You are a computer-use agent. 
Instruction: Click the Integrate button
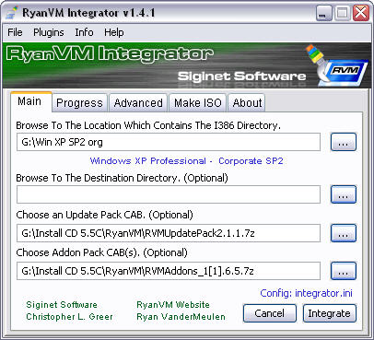[x=329, y=313]
